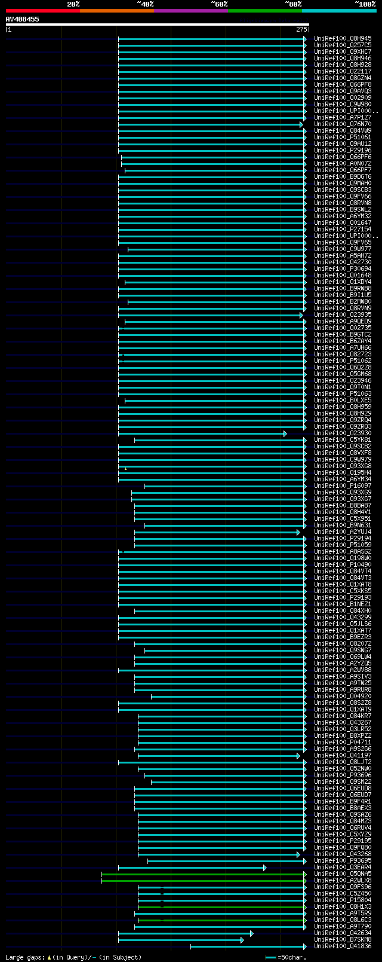Click the purple ~60% identity color bar
This screenshot has height=962, width=382.
(191, 11)
